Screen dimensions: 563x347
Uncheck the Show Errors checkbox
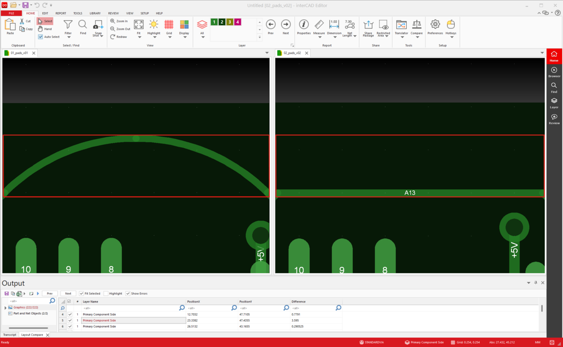pyautogui.click(x=128, y=294)
